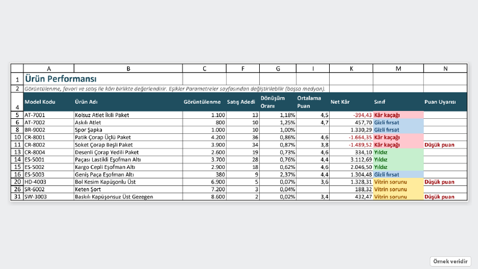Click 'Düşük puan' warning in SW-3003 row
This screenshot has width=478, height=269.
(445, 197)
